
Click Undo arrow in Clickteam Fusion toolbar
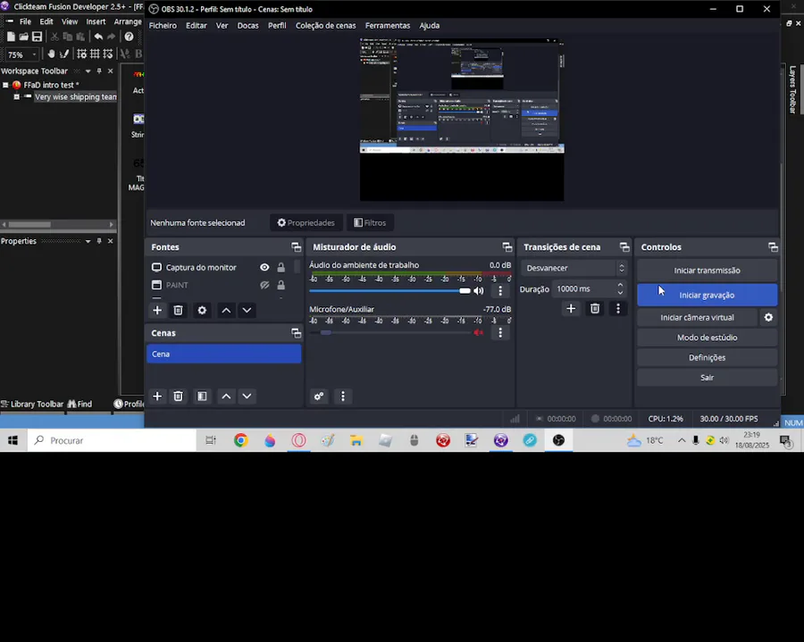click(98, 37)
